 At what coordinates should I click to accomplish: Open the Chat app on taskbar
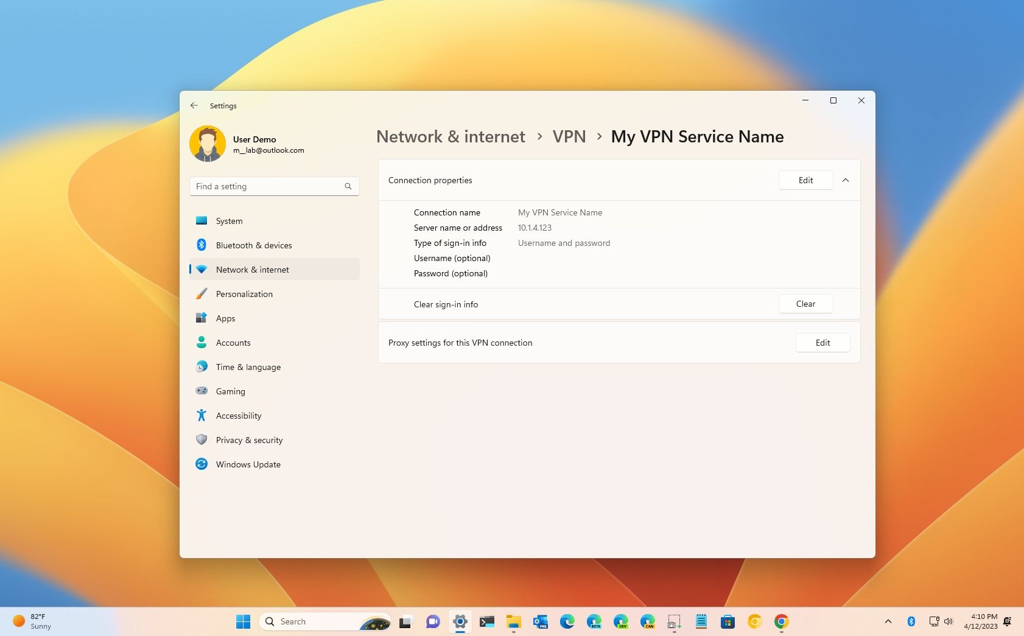click(433, 621)
